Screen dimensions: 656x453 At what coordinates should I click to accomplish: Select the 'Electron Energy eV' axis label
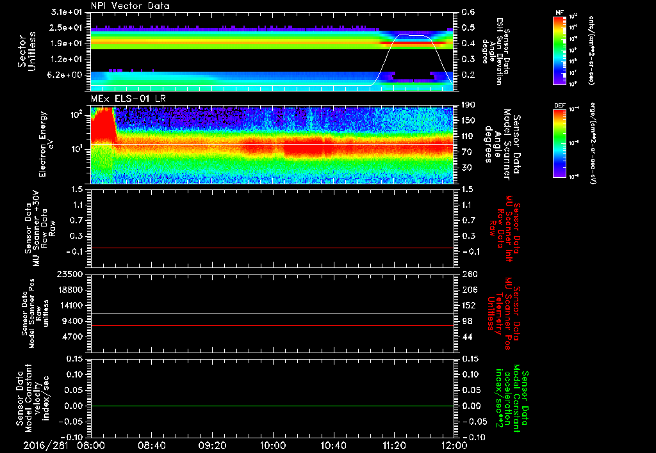(46, 144)
